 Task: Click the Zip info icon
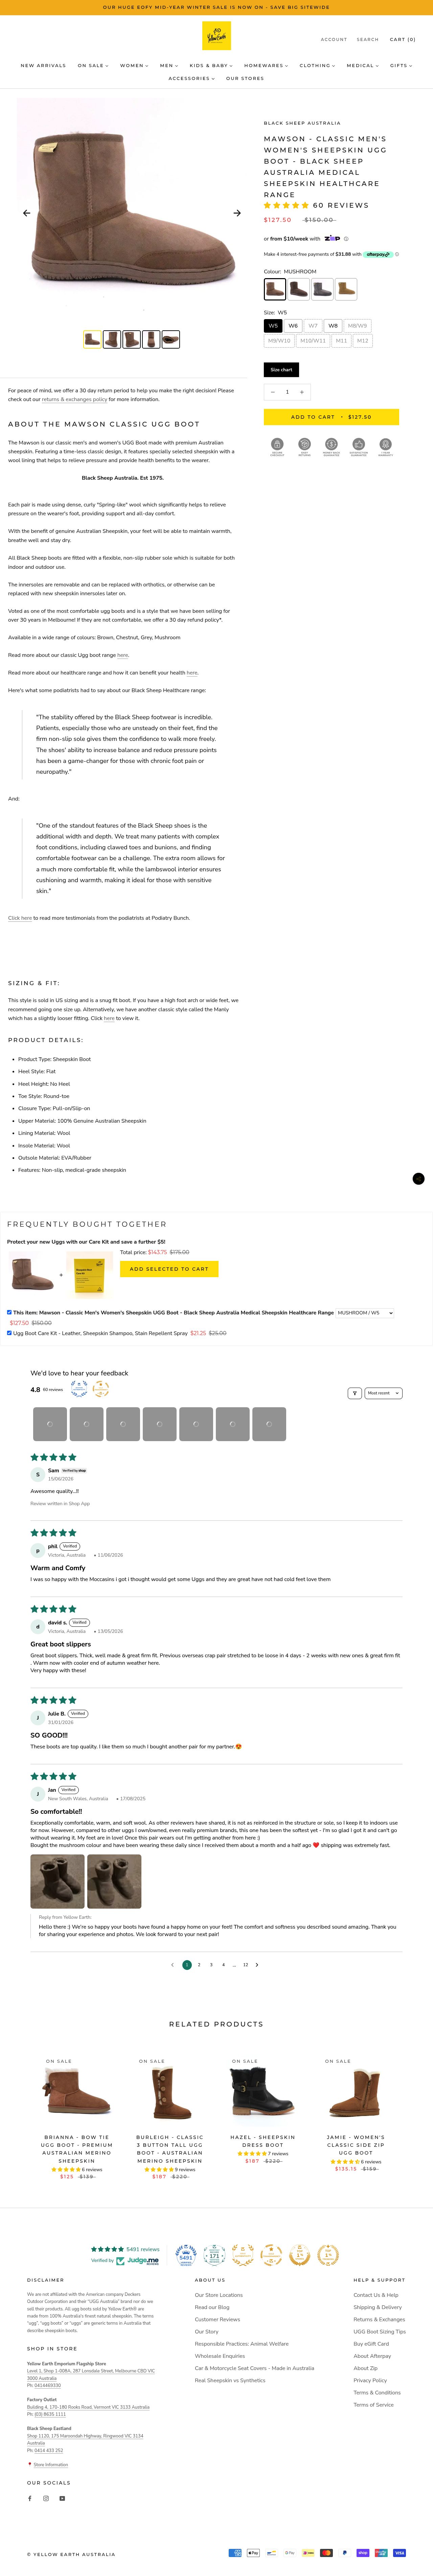(346, 239)
